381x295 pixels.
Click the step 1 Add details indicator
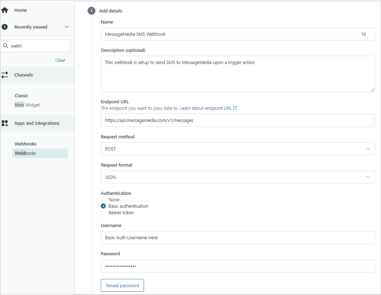coord(91,11)
